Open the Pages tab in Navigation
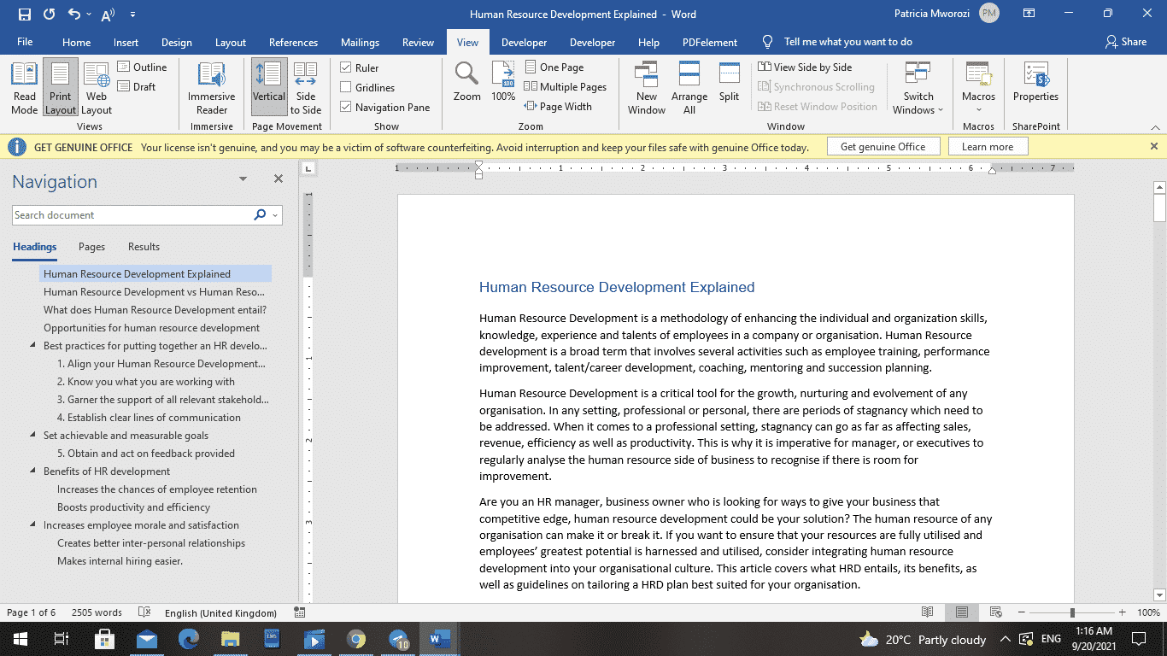The height and width of the screenshot is (656, 1167). tap(91, 247)
